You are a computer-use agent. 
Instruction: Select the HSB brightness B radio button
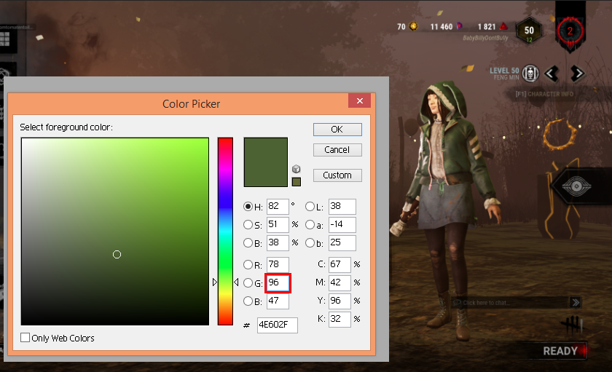tap(248, 243)
